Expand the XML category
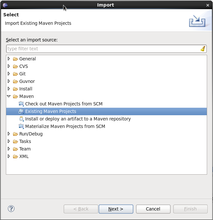 tap(9, 157)
